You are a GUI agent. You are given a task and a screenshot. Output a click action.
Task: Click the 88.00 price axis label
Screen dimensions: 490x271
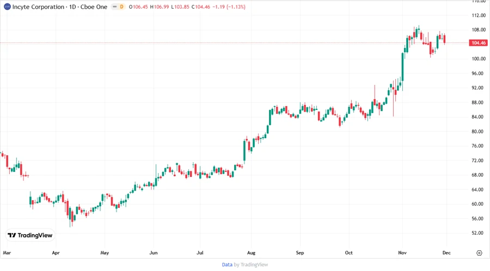[x=479, y=102]
